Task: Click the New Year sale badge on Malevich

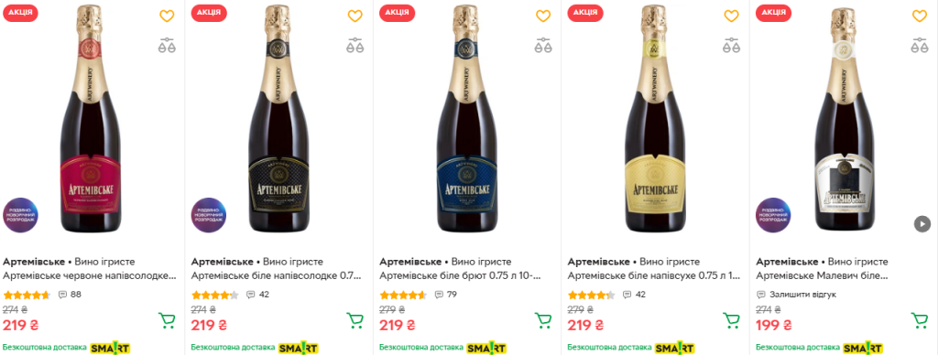Action: (x=773, y=215)
